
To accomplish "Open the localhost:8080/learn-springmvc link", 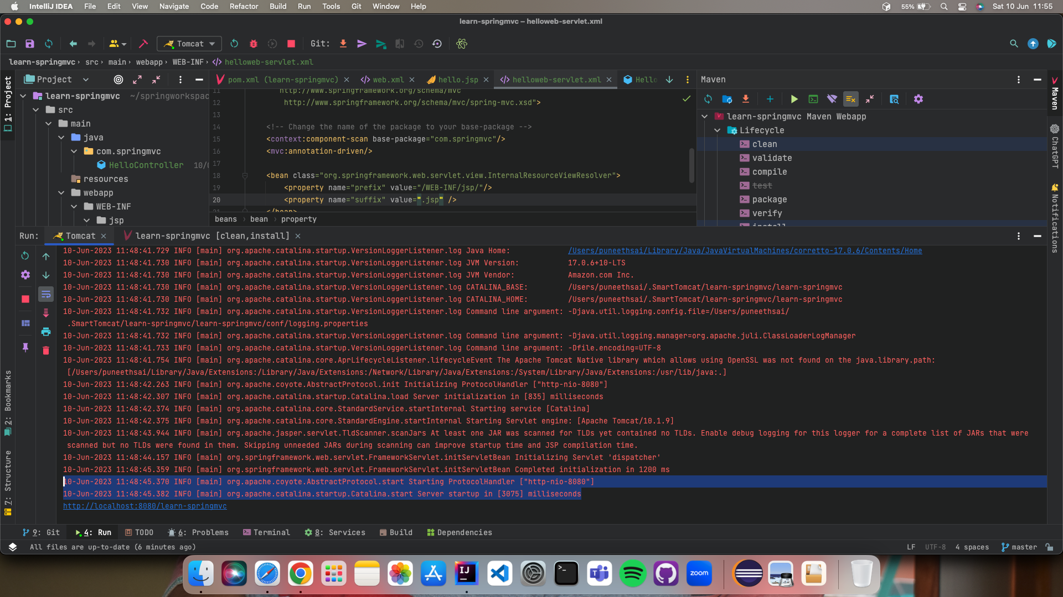I will 145,506.
